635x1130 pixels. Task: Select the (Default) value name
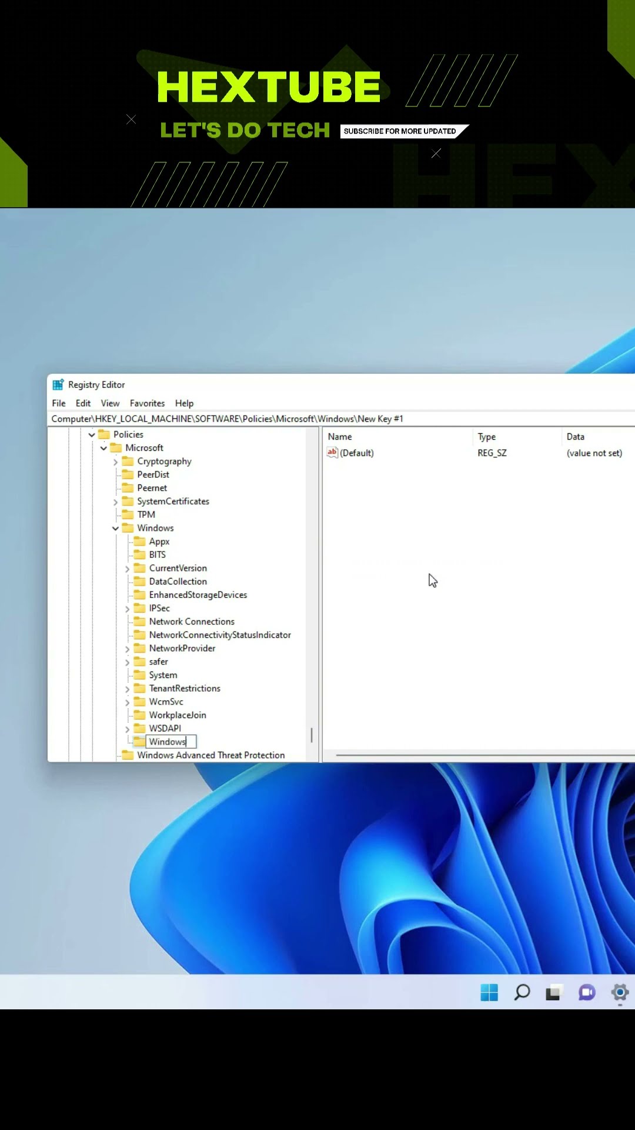[x=357, y=453]
